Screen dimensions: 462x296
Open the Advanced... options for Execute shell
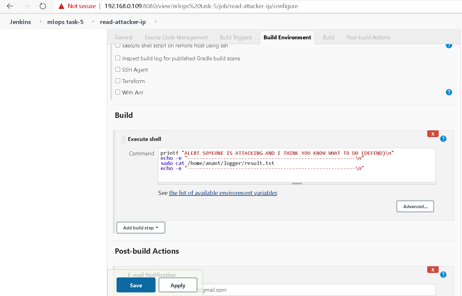pyautogui.click(x=415, y=206)
